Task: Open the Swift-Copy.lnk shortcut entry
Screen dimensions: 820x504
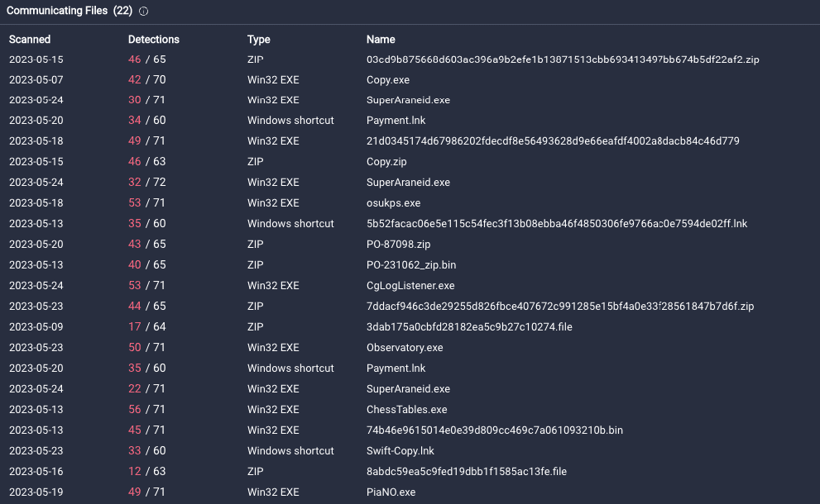Action: pyautogui.click(x=400, y=451)
